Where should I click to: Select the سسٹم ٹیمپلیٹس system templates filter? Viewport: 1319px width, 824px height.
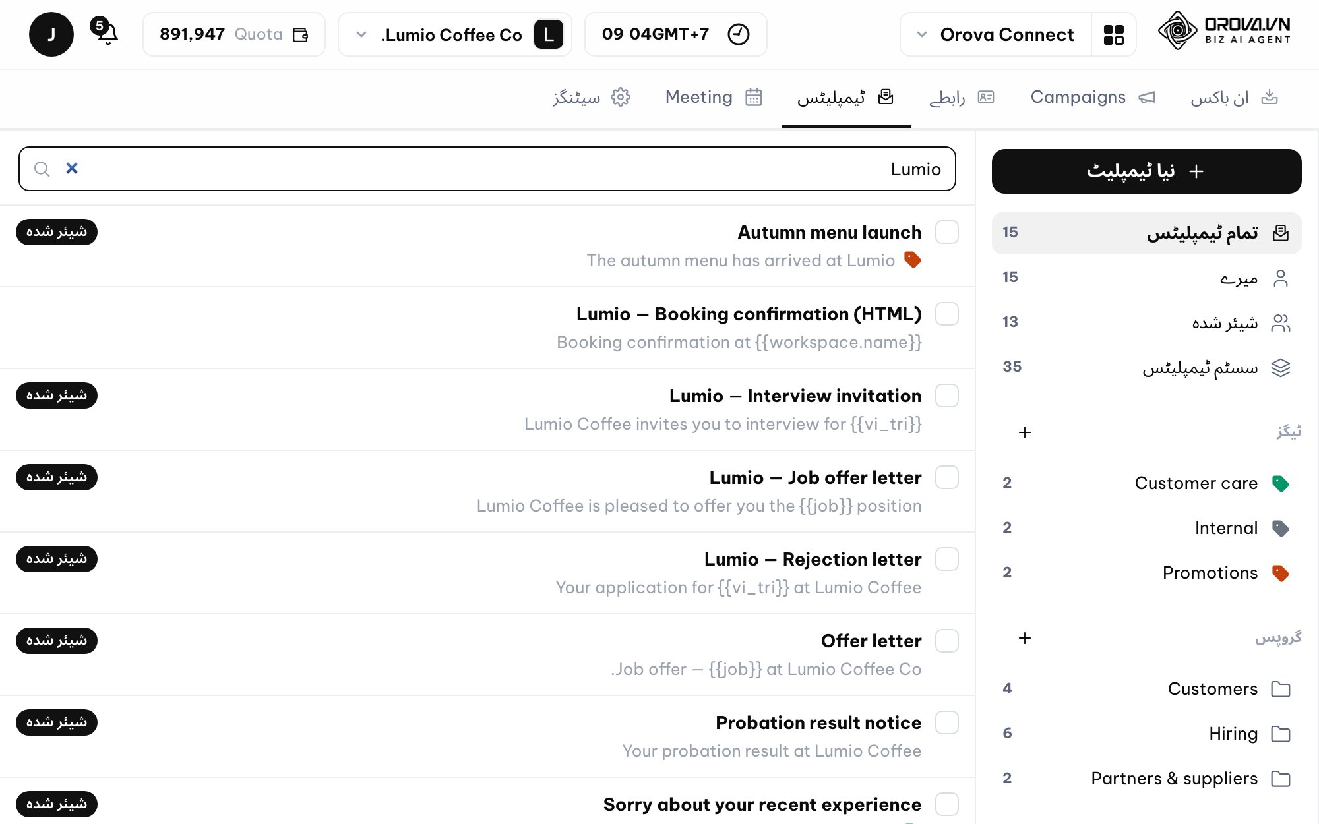(1147, 367)
